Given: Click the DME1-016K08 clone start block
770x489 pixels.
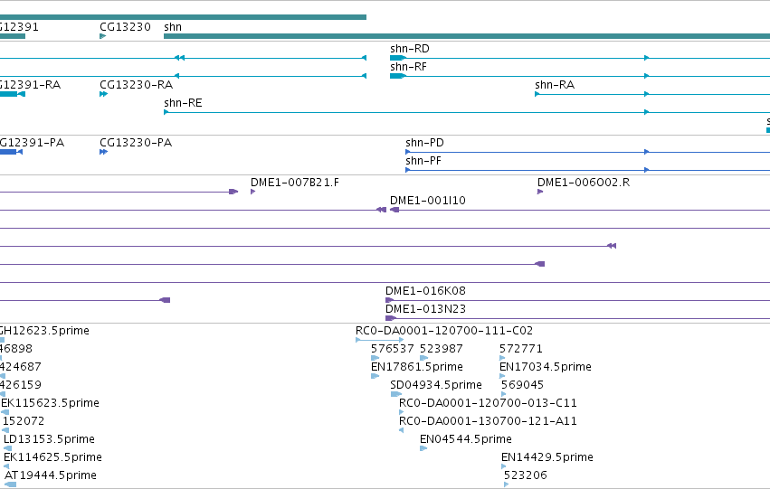Looking at the screenshot, I should click(x=389, y=300).
